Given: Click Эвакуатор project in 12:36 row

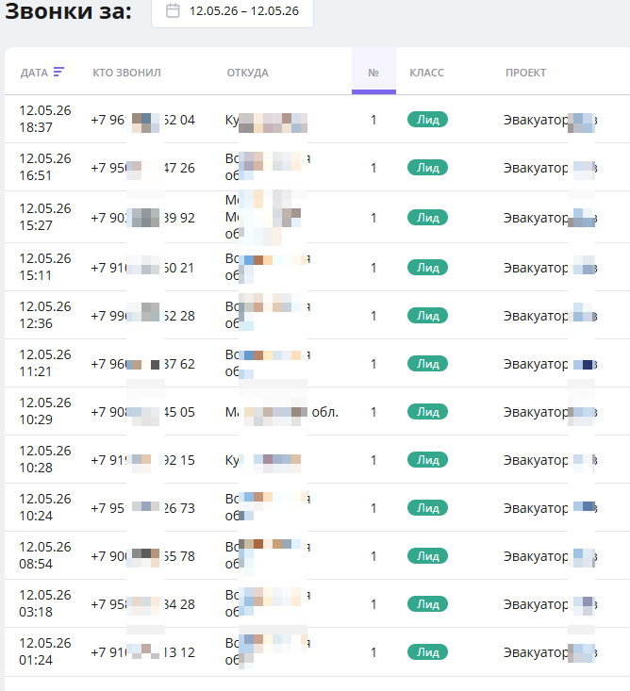Looking at the screenshot, I should tap(550, 316).
